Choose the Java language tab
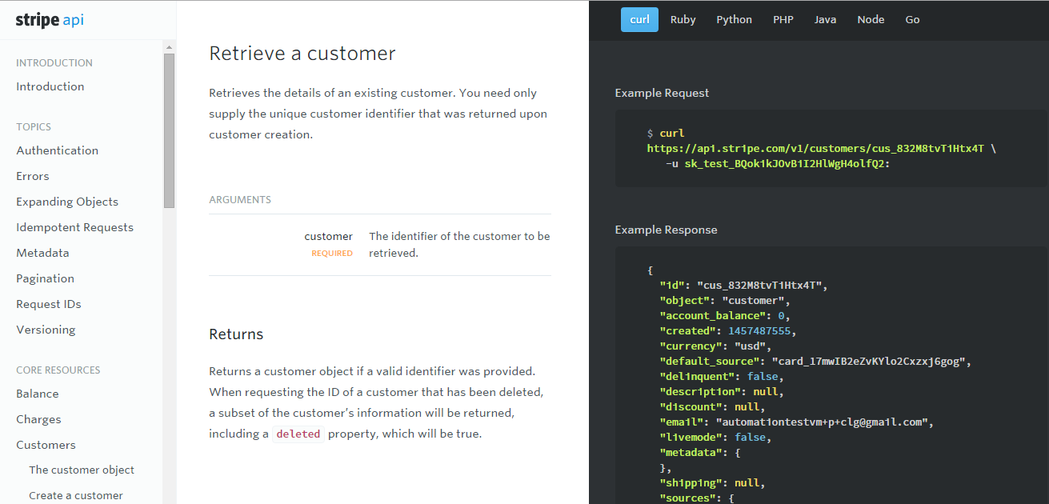This screenshot has height=504, width=1049. point(825,20)
